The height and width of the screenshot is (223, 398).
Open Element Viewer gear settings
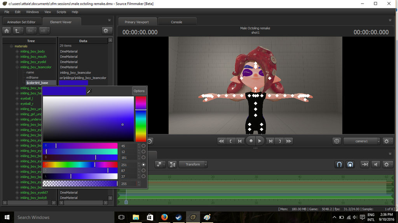click(106, 31)
